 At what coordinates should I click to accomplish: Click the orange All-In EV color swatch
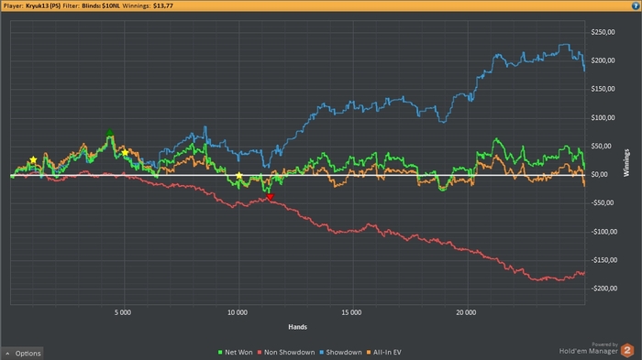[x=369, y=353]
